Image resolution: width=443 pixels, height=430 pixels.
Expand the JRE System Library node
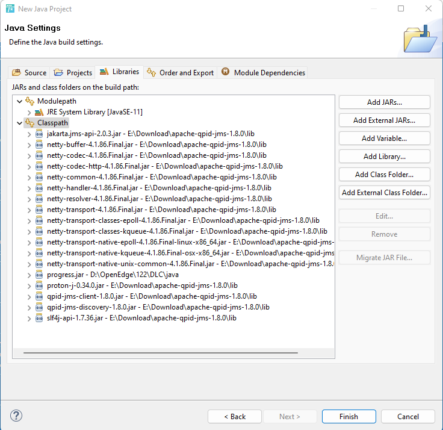[x=29, y=113]
